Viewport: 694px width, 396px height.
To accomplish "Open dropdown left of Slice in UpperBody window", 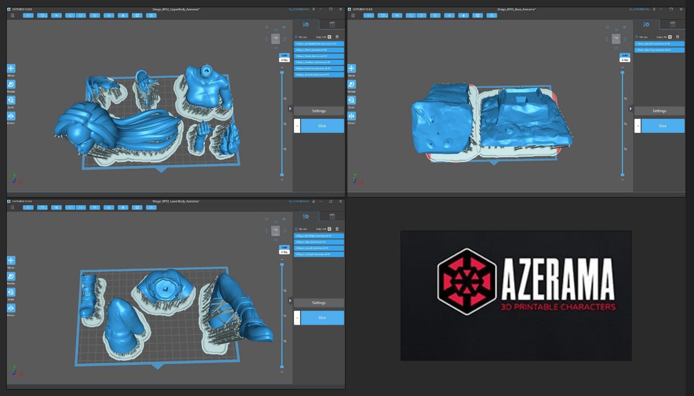I will [297, 126].
